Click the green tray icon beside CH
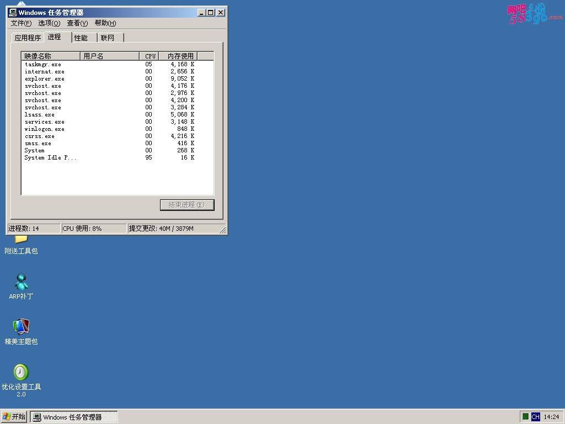565x424 pixels. tap(526, 417)
